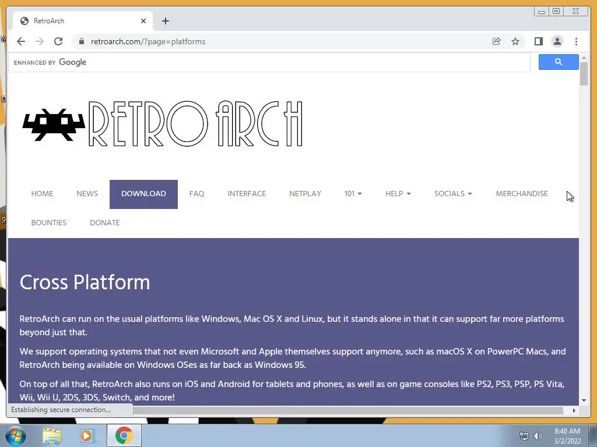597x447 pixels.
Task: Visit the MERCHANDISE link
Action: pyautogui.click(x=522, y=193)
